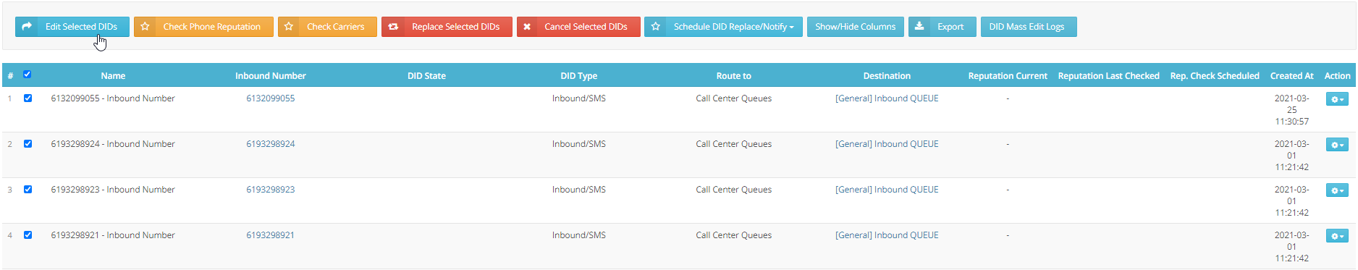Image resolution: width=1358 pixels, height=270 pixels.
Task: Click star icon on Check Phone Reputation
Action: 145,27
